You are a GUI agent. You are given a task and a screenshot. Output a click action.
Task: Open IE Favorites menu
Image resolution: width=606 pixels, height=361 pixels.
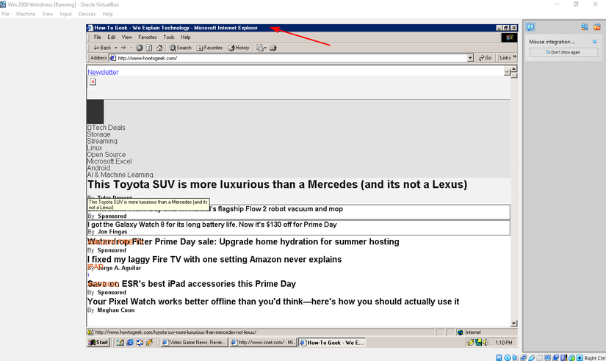click(x=147, y=37)
